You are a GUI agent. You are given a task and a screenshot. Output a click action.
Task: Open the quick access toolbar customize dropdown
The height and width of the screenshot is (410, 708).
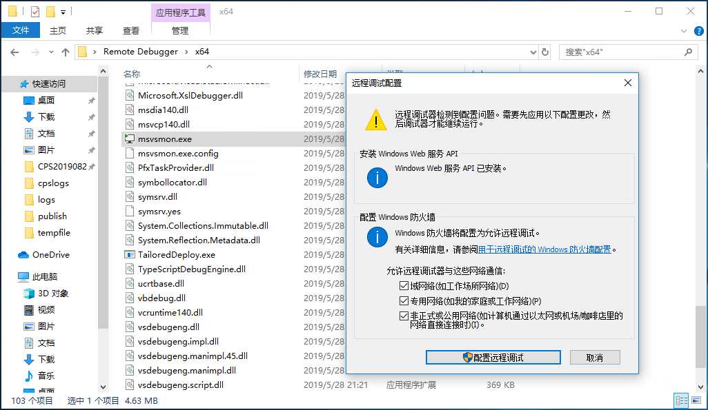[x=63, y=11]
